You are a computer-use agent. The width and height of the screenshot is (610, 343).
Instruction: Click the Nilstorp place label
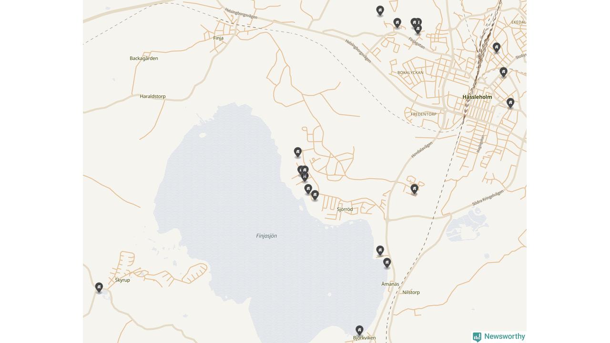[x=411, y=293]
